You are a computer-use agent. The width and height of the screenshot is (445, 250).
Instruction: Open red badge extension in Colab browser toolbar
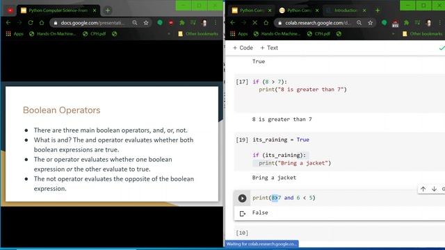tap(396, 23)
